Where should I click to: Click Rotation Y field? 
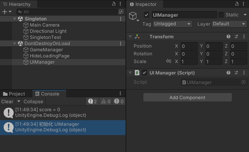point(214,54)
